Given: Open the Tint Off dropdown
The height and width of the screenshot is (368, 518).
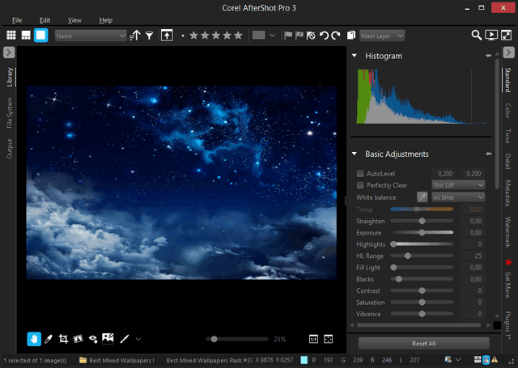Looking at the screenshot, I should click(457, 184).
